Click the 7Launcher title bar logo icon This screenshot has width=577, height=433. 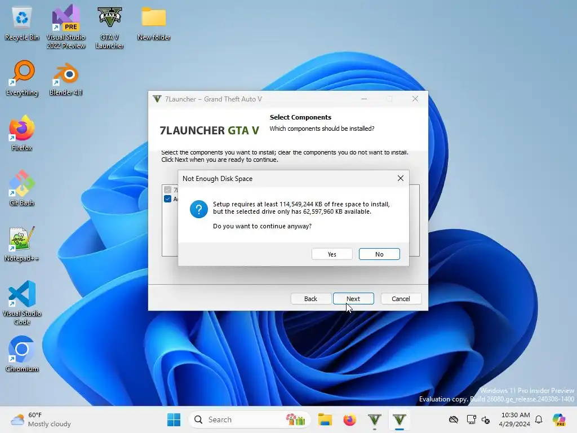coord(157,99)
